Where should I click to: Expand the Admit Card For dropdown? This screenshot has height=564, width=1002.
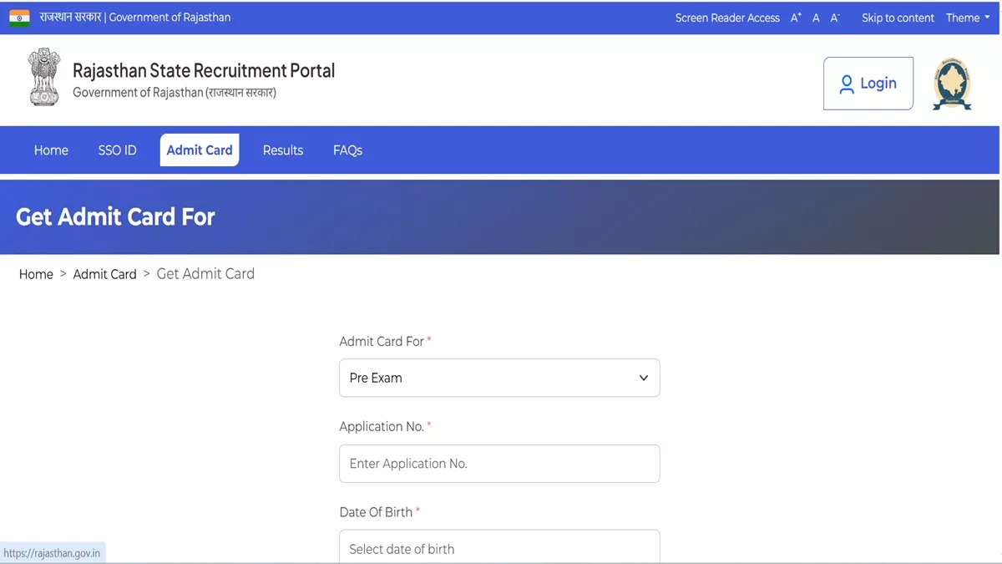pyautogui.click(x=499, y=378)
